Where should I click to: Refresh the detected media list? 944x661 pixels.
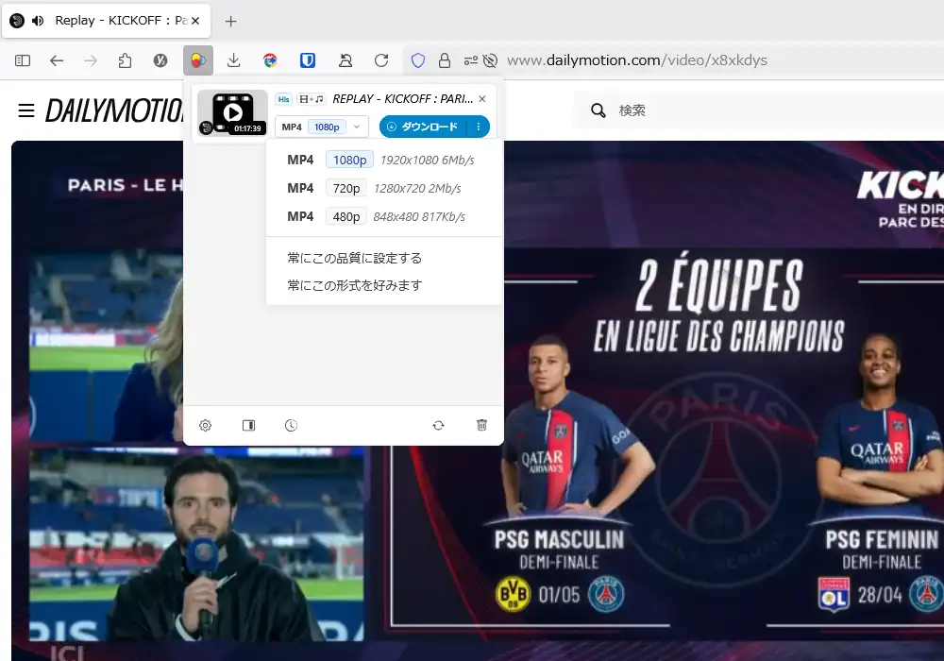[438, 426]
